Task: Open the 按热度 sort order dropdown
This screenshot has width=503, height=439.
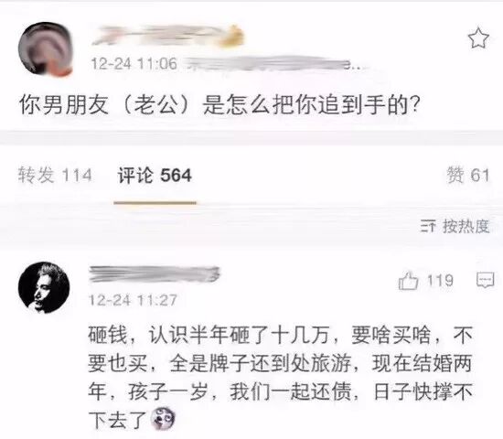Action: [455, 226]
